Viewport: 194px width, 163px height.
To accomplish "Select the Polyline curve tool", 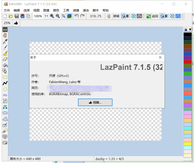I will pyautogui.click(x=5, y=83).
